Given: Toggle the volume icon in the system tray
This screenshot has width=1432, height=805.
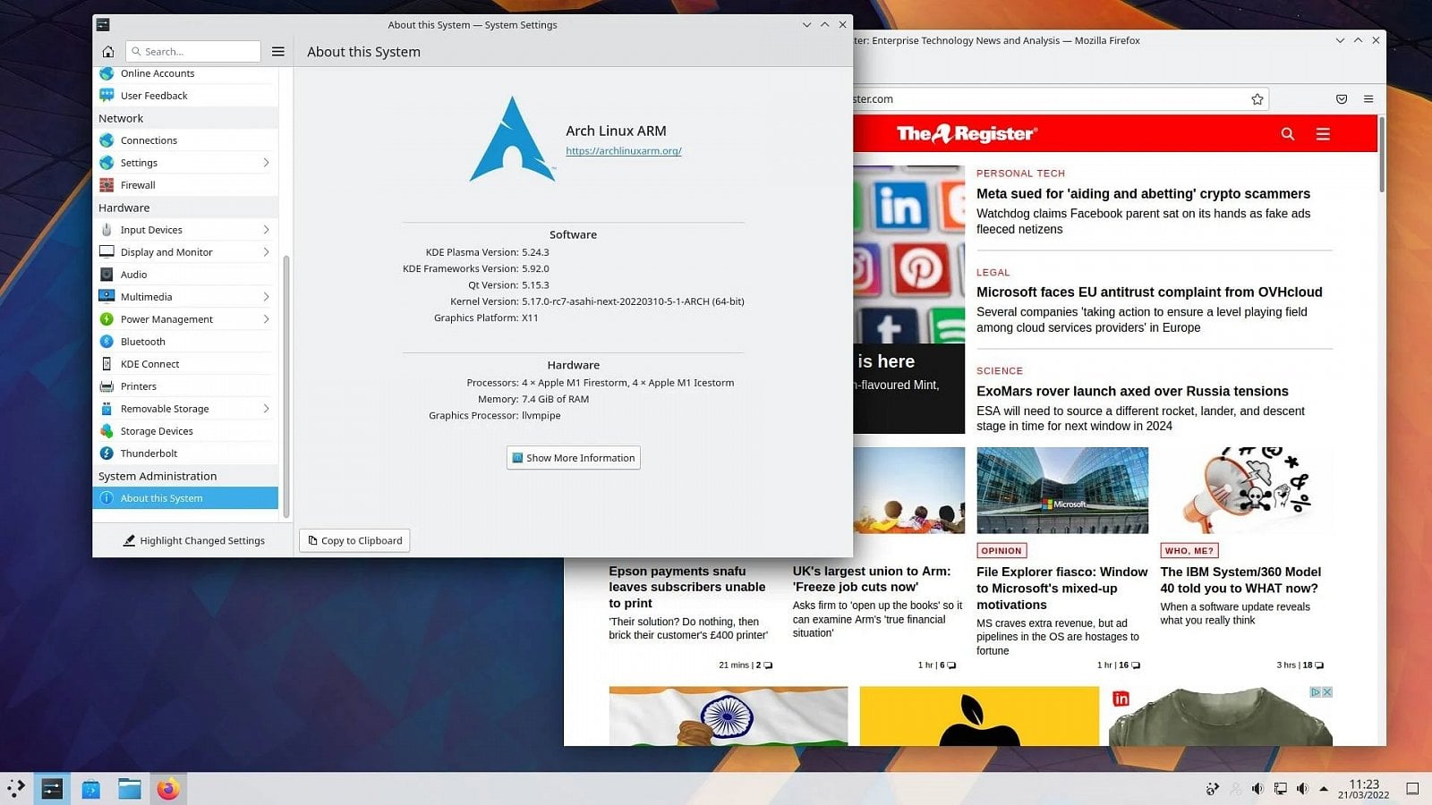Looking at the screenshot, I should click(1257, 788).
